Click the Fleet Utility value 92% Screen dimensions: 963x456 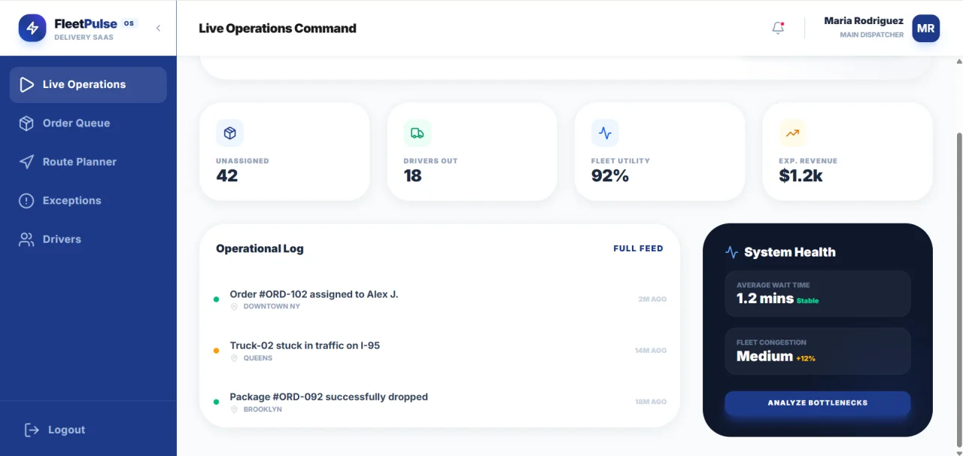coord(610,176)
